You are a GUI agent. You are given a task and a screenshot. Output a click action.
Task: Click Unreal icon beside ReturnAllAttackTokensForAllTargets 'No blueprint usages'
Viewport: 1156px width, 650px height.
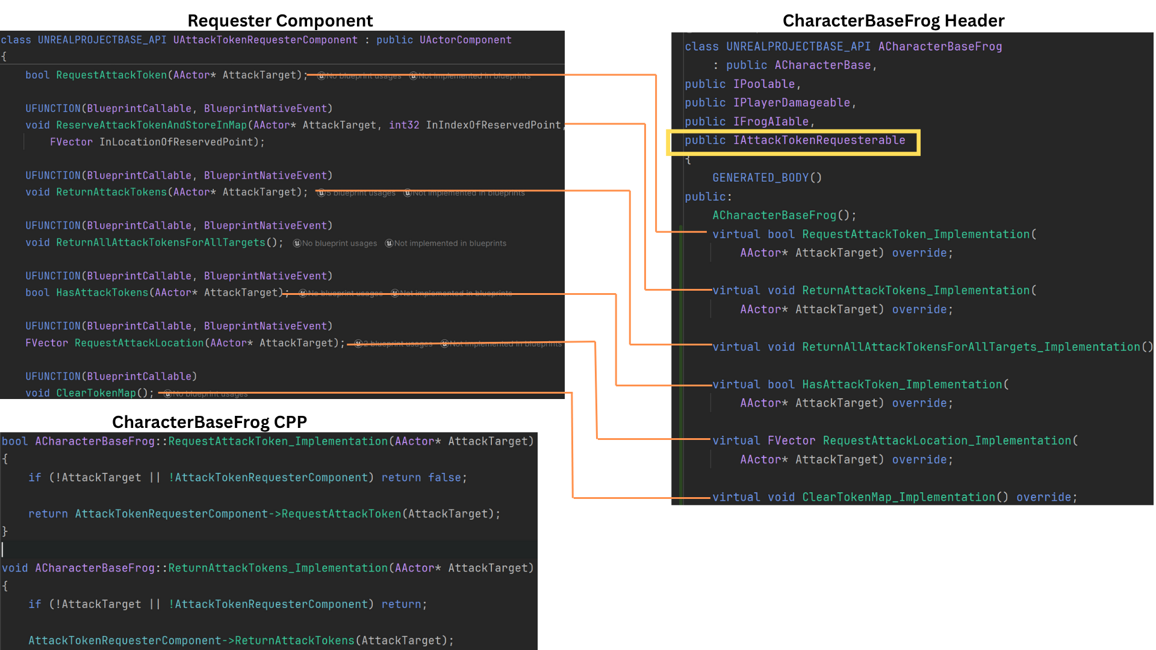(297, 243)
